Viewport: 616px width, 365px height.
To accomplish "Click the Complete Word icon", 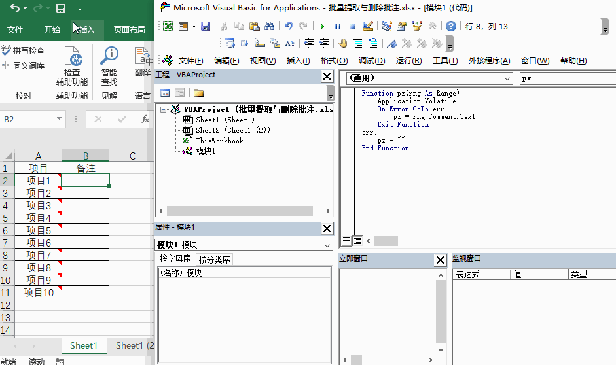I will point(290,43).
